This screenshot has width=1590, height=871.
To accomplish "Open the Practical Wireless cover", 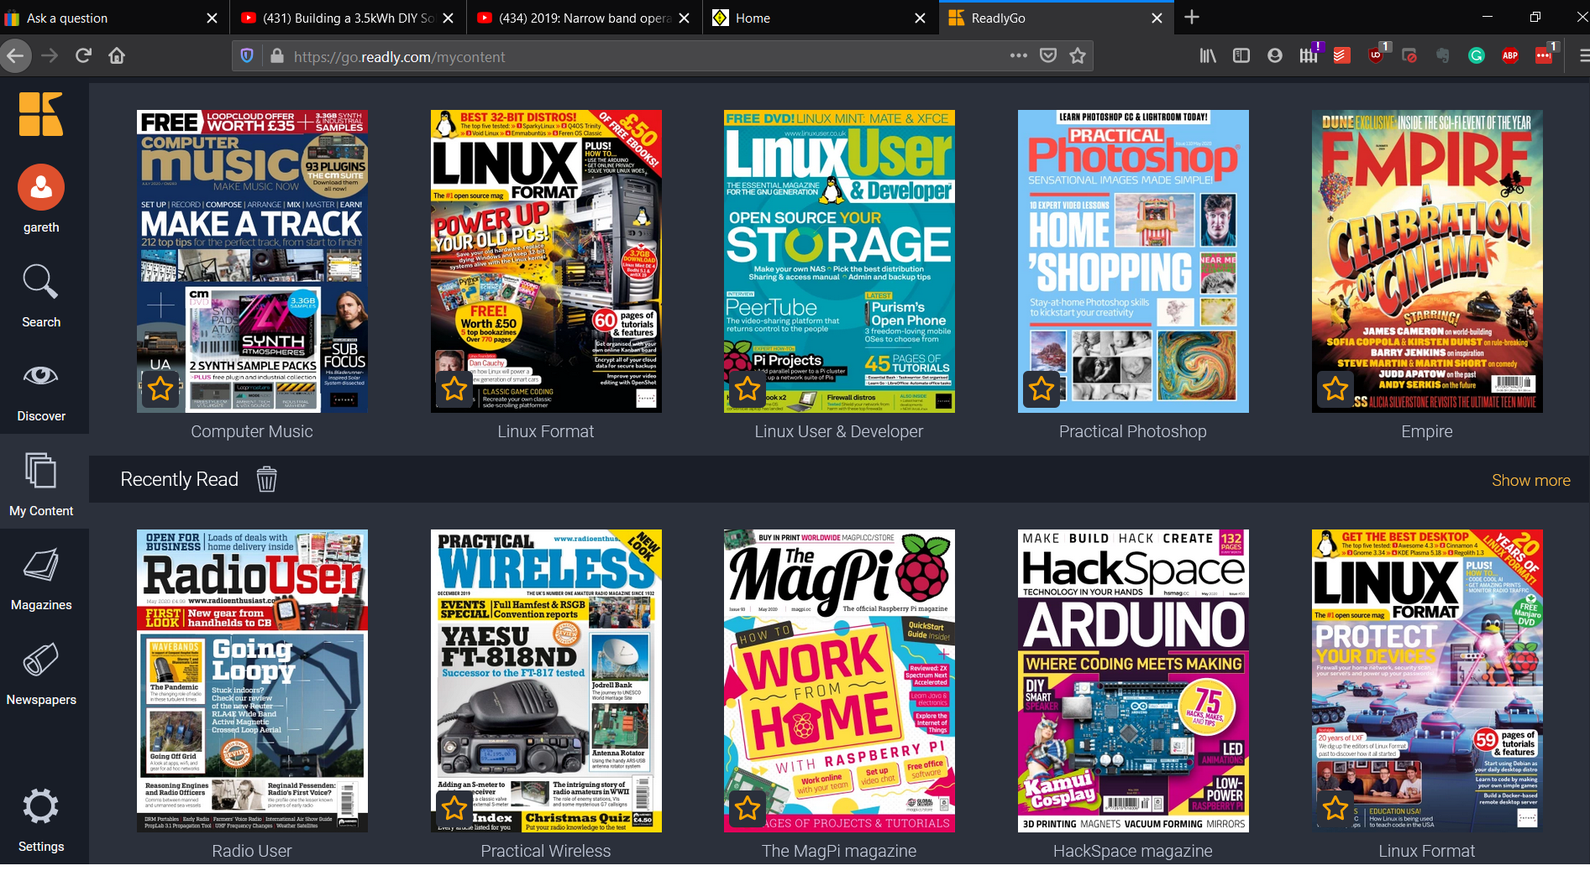I will [546, 681].
